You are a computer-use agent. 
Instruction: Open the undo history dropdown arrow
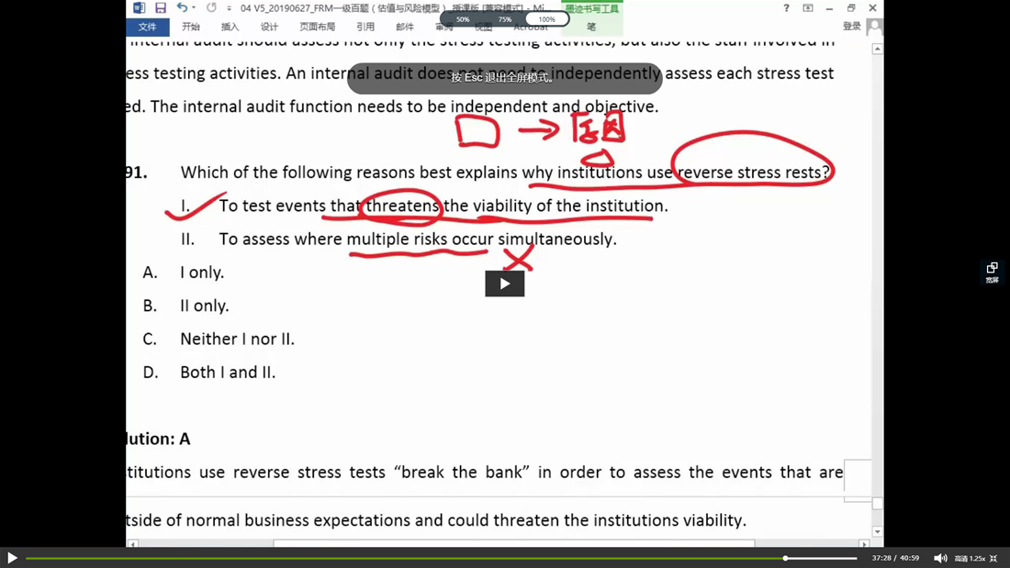[194, 7]
